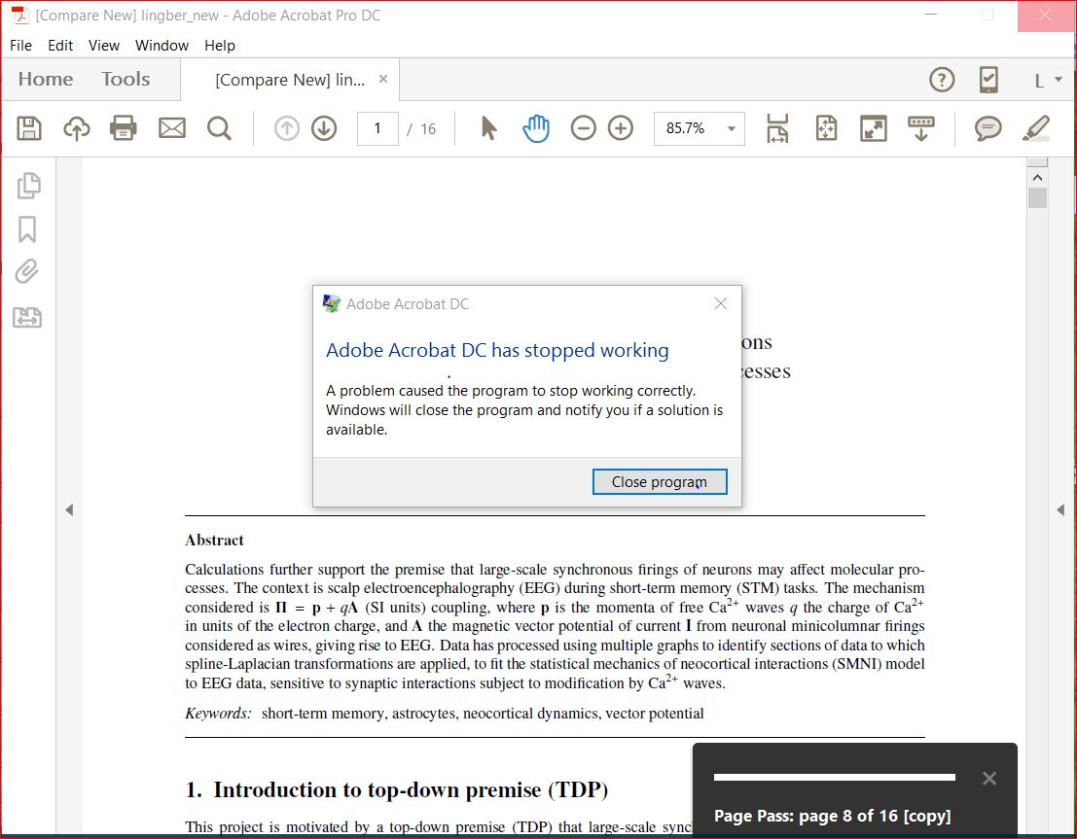Choose the Selection arrow tool
This screenshot has width=1077, height=839.
click(488, 128)
